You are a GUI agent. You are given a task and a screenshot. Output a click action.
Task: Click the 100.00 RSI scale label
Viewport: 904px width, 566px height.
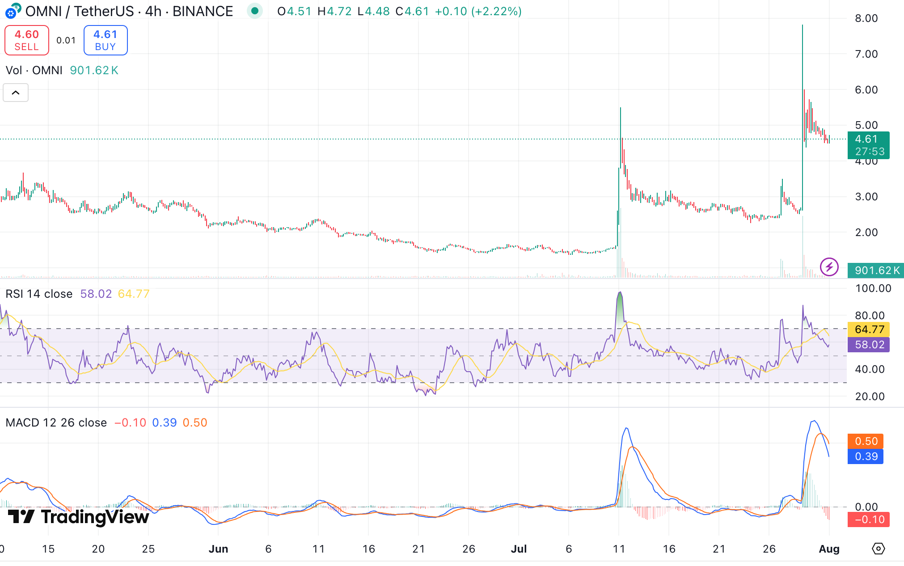tap(873, 288)
